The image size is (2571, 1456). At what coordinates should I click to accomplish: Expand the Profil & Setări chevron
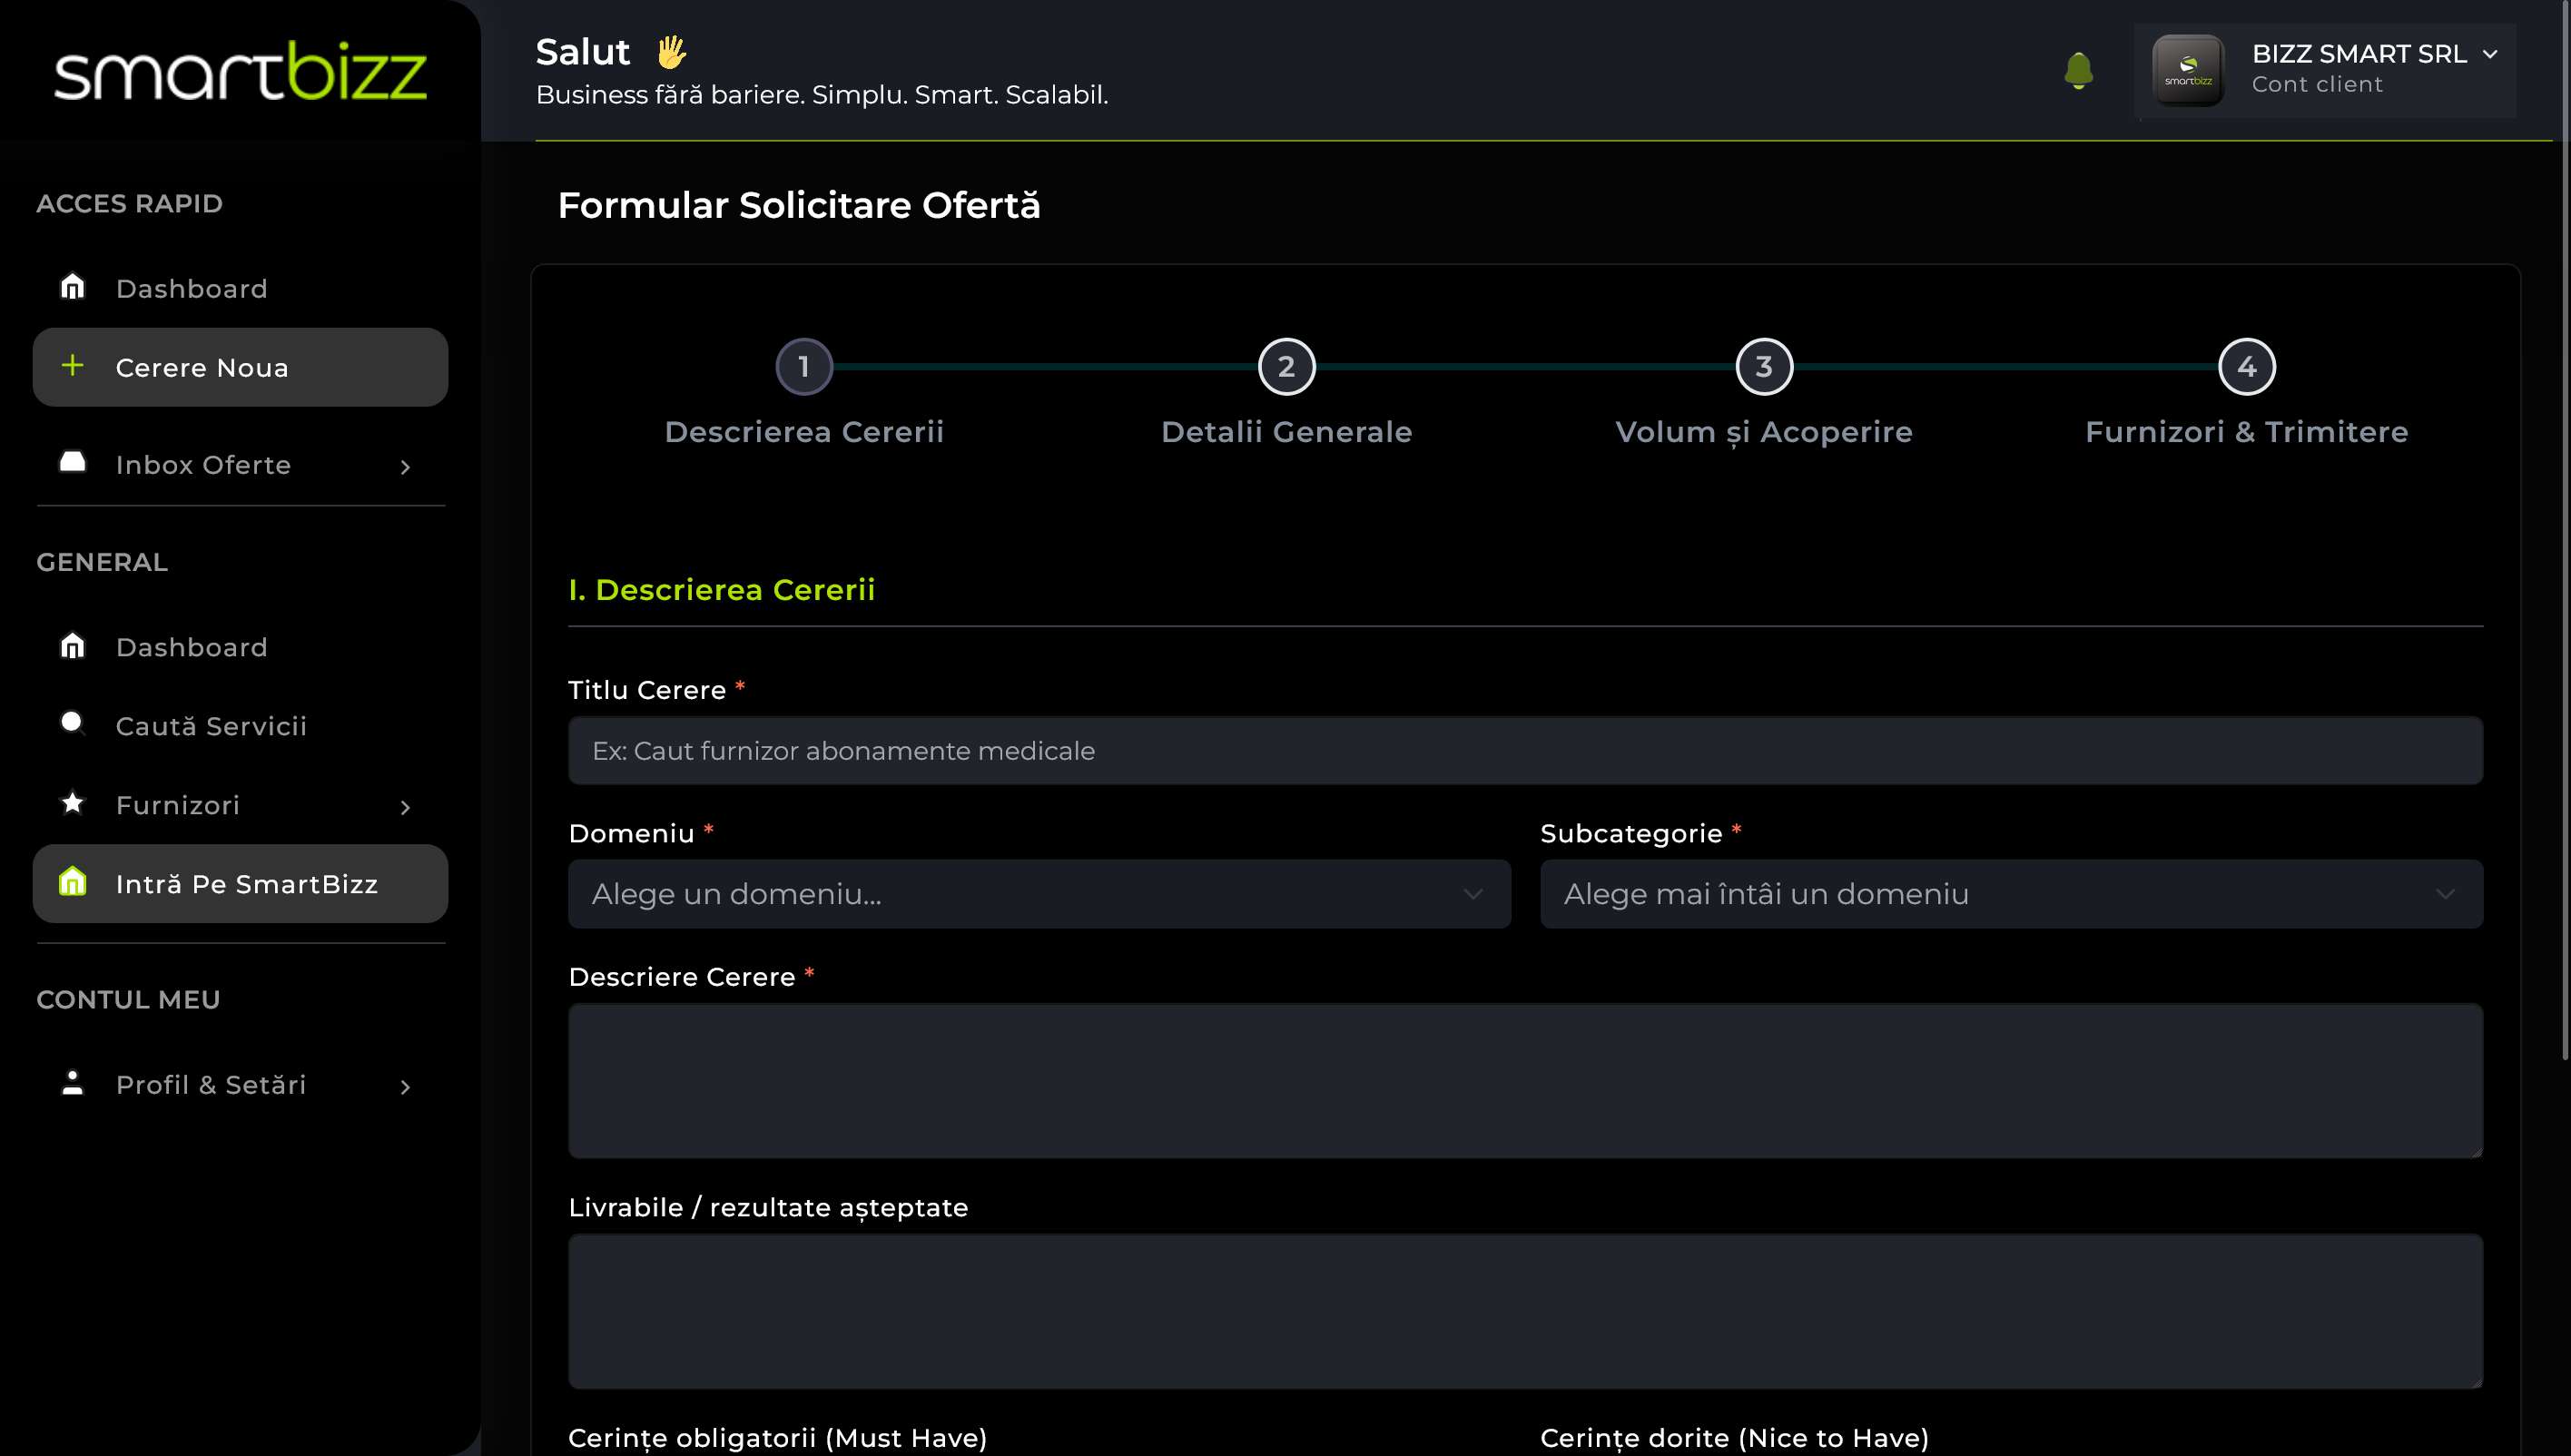(x=405, y=1087)
